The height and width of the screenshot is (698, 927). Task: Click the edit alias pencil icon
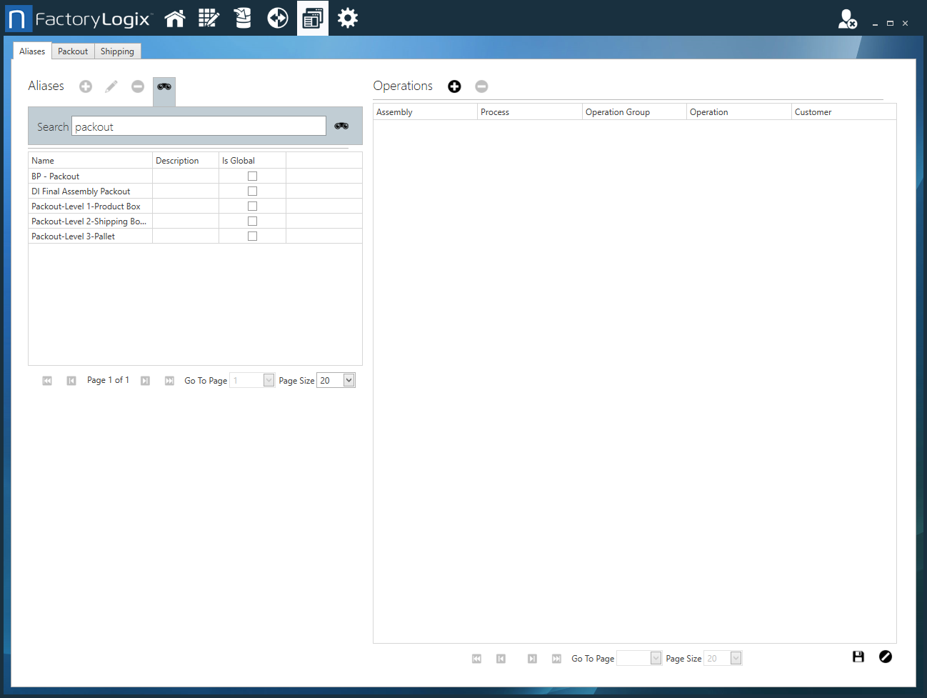coord(111,86)
